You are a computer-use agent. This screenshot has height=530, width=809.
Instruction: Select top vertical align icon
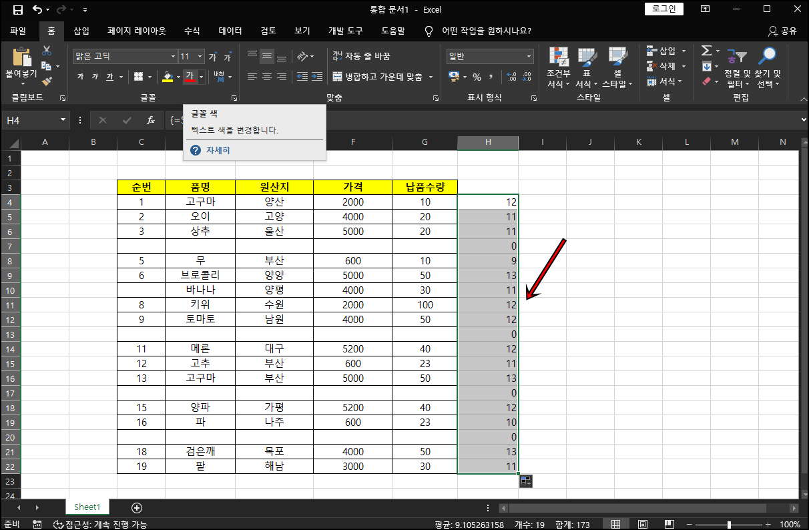252,56
